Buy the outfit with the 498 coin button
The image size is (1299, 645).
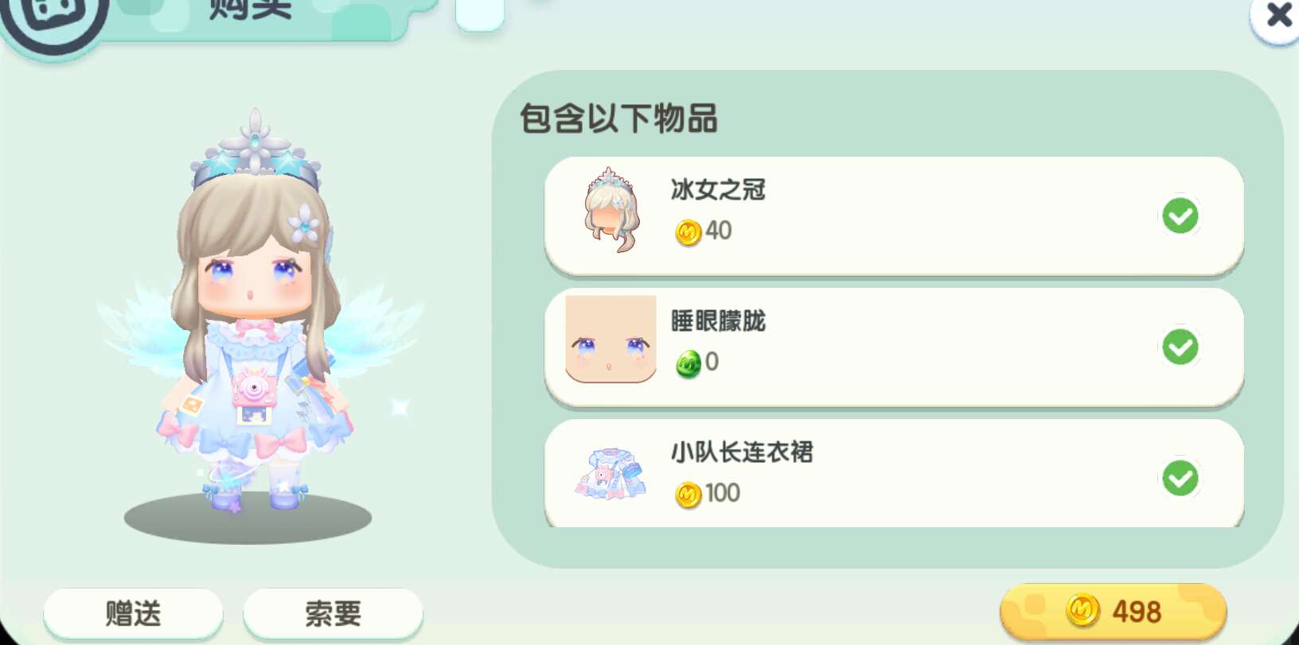pos(1113,611)
